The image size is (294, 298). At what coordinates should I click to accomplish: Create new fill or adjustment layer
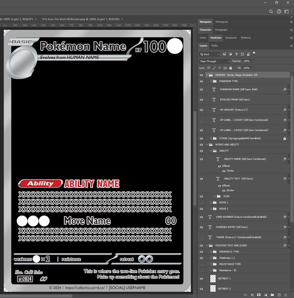pyautogui.click(x=265, y=295)
